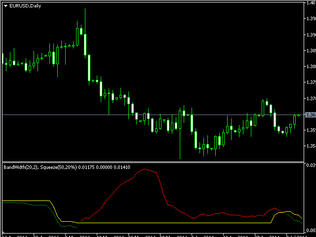Select the flat yellow Squeeze threshold line
The width and height of the screenshot is (316, 237).
(x=173, y=223)
